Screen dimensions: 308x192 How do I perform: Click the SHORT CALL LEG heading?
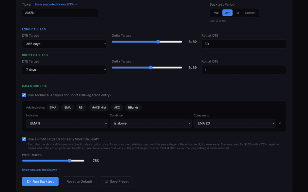(x=35, y=55)
